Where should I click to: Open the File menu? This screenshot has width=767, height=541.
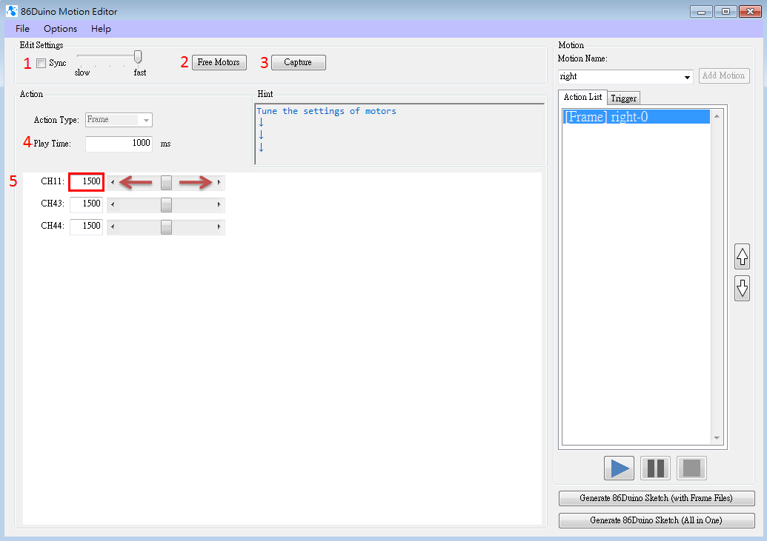(x=22, y=29)
